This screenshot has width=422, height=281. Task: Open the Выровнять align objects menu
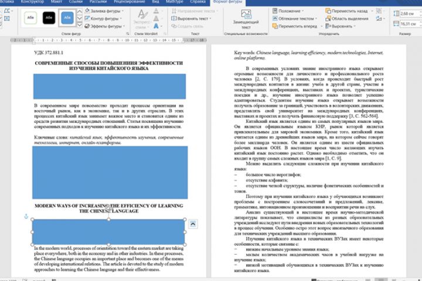(341, 26)
